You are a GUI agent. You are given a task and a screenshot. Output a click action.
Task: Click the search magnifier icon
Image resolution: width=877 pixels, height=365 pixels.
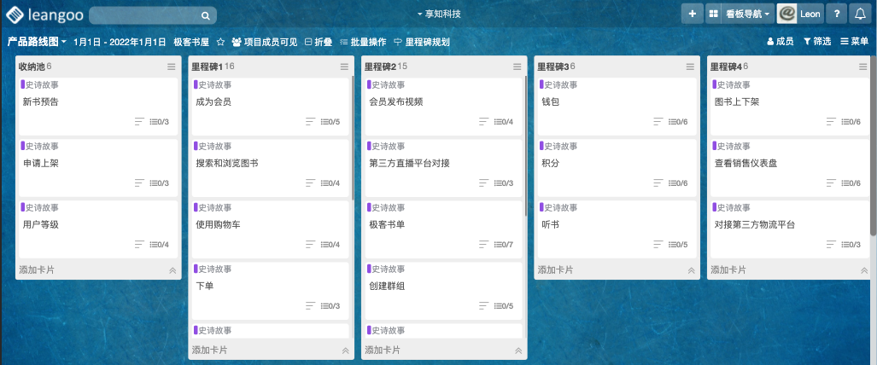[205, 15]
